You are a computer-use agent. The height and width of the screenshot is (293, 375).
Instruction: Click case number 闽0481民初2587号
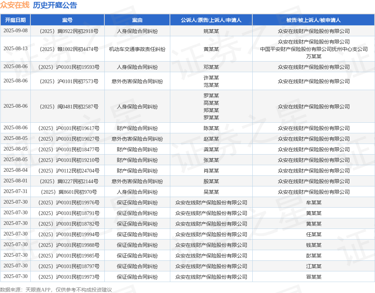pyautogui.click(x=69, y=107)
